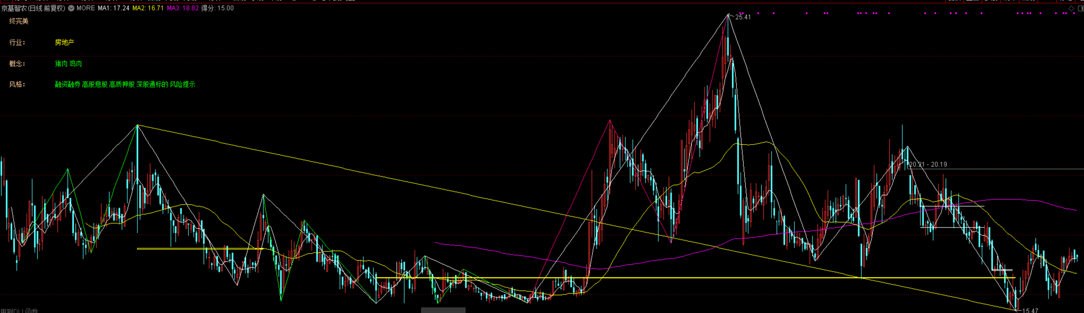Click the 风格: label
This screenshot has width=1084, height=313.
[x=17, y=85]
